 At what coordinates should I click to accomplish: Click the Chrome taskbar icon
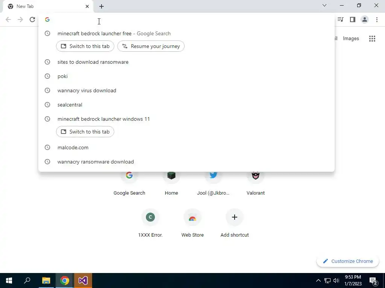coord(64,280)
